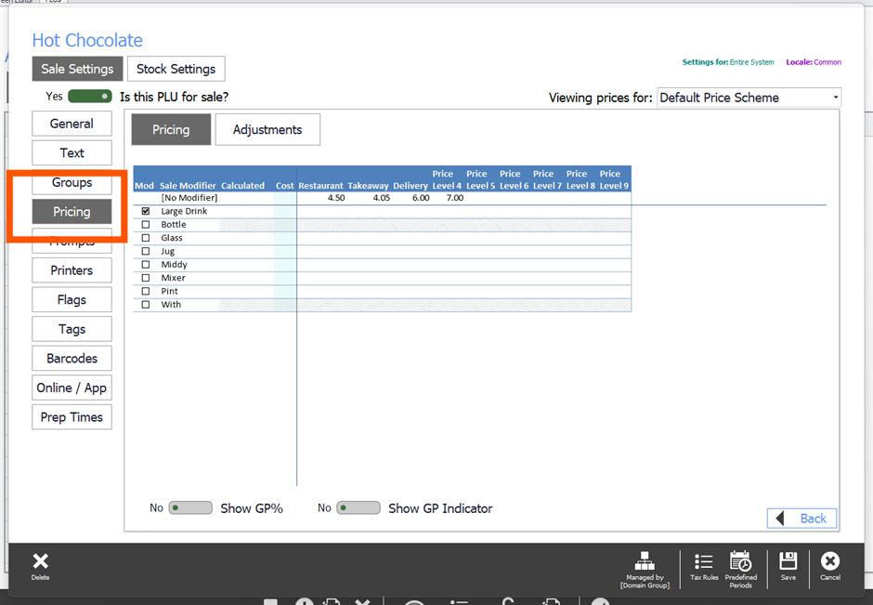Screen dimensions: 873x605
Task: Open the Printers section
Action: click(72, 270)
